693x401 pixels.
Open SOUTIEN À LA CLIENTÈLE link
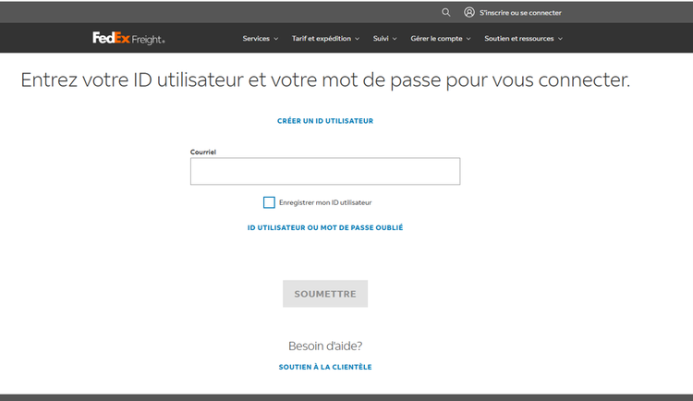click(325, 367)
